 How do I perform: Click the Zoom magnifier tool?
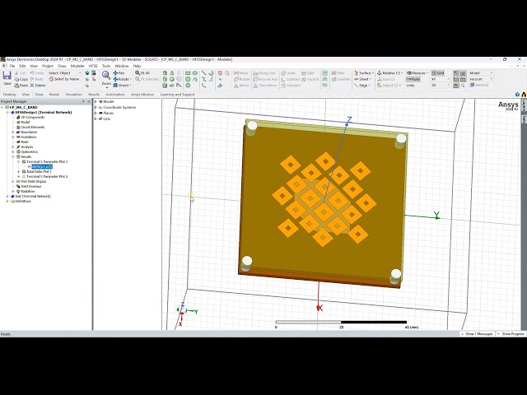106,75
